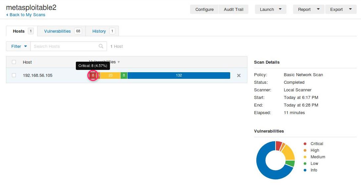Open the Export dropdown menu
The width and height of the screenshot is (361, 185).
341,10
